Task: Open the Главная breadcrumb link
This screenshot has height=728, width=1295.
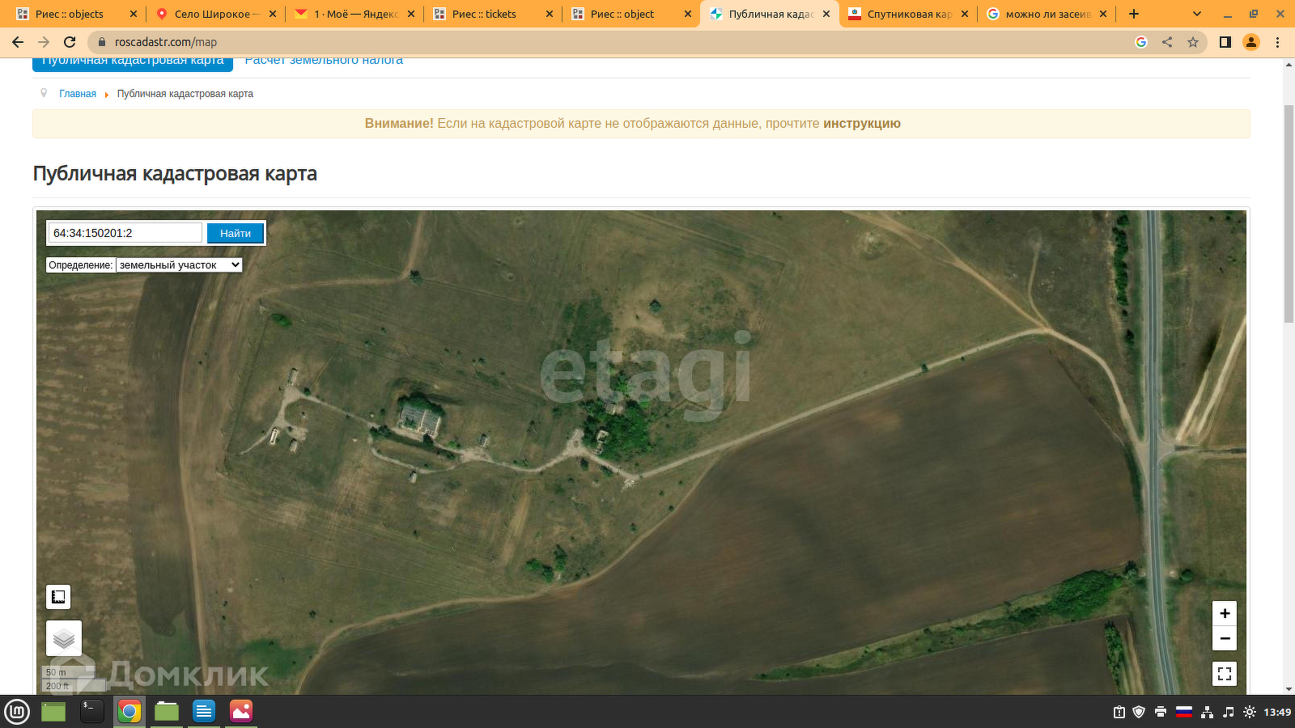Action: [x=78, y=94]
